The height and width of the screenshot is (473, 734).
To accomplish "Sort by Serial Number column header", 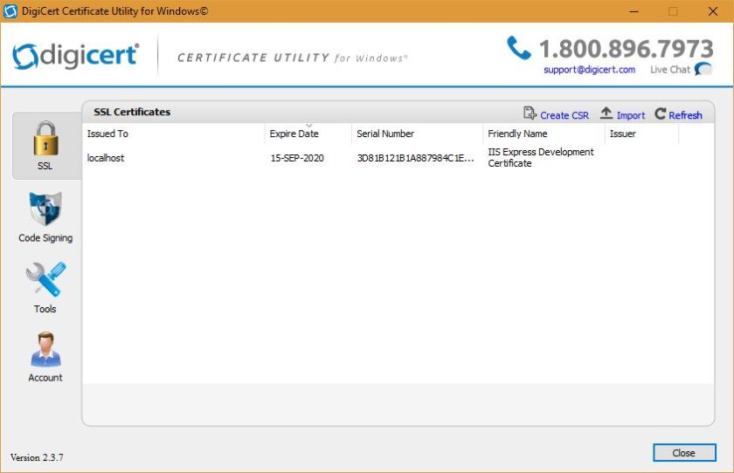I will pos(385,134).
